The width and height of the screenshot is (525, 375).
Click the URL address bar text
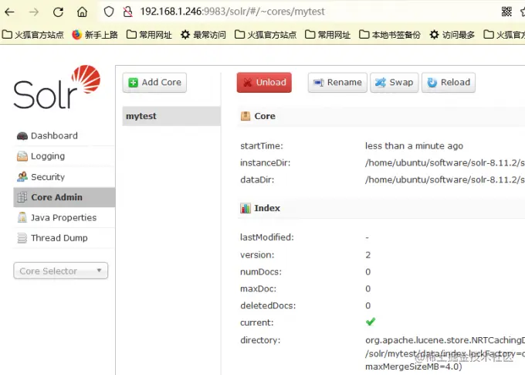pos(232,12)
